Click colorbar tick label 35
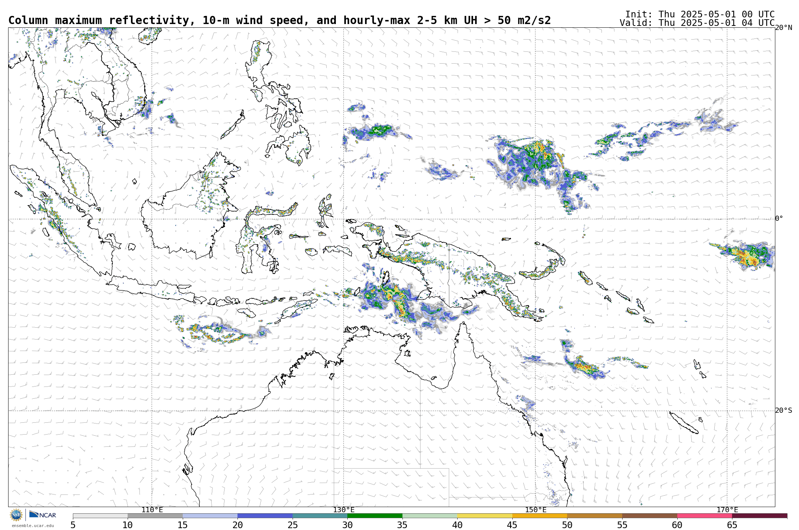799x530 pixels. 402,525
